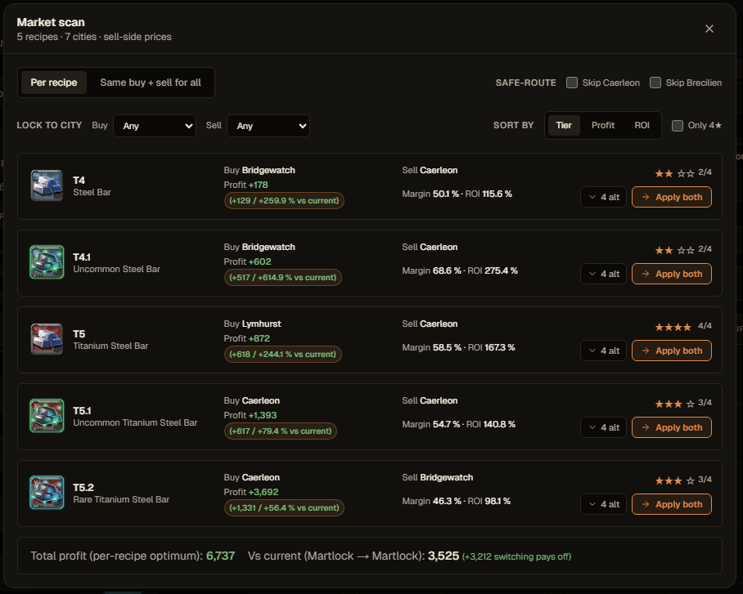This screenshot has height=594, width=743.
Task: Click the (+618 / +244.1 % vs current) badge
Action: 282,354
